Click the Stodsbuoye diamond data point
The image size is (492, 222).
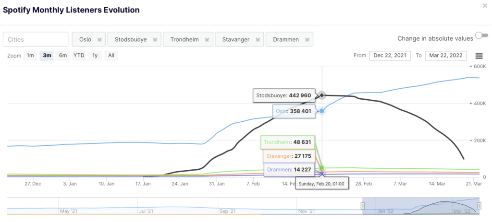(x=321, y=95)
